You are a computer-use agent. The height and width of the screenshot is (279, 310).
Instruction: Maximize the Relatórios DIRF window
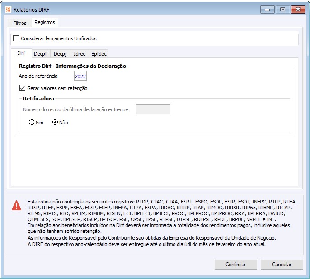(283, 9)
